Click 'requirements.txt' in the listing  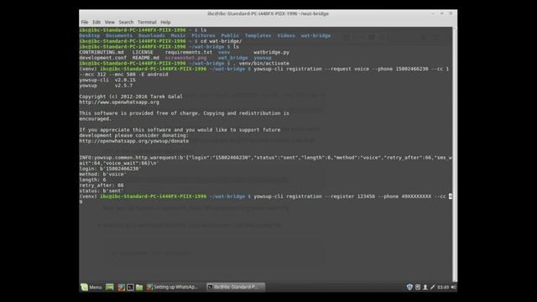(x=189, y=52)
